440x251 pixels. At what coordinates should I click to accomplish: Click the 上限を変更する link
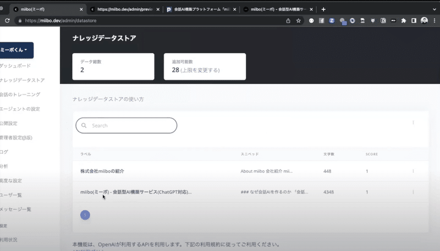pos(200,70)
